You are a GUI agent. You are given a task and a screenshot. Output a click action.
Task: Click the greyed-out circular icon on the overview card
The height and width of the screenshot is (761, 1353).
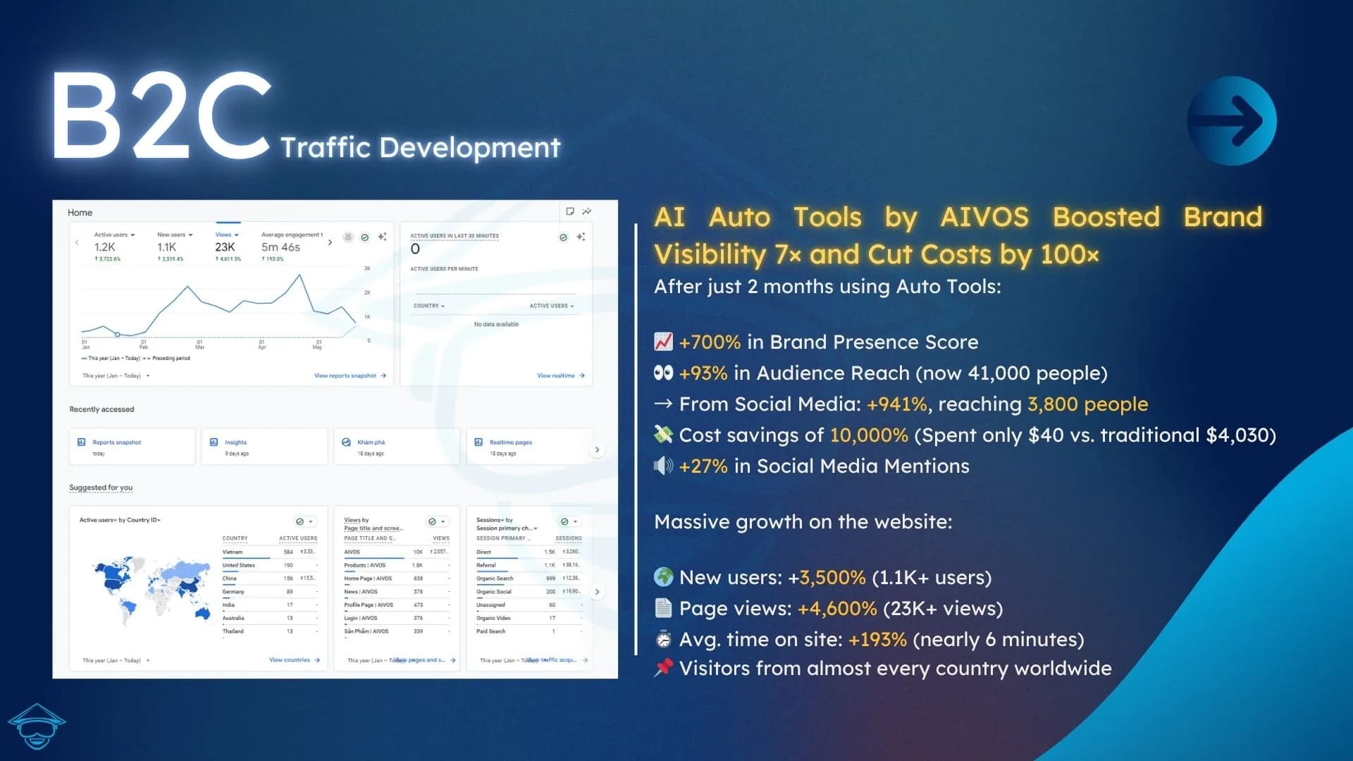348,237
